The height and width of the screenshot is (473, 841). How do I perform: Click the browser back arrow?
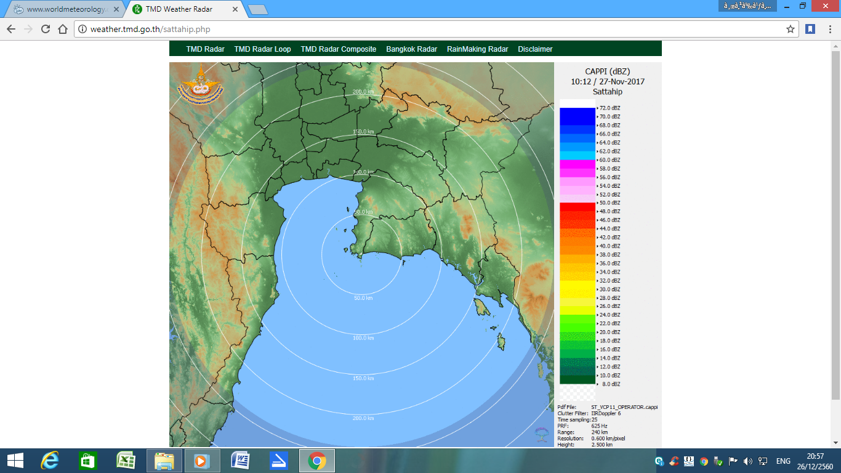[x=11, y=29]
